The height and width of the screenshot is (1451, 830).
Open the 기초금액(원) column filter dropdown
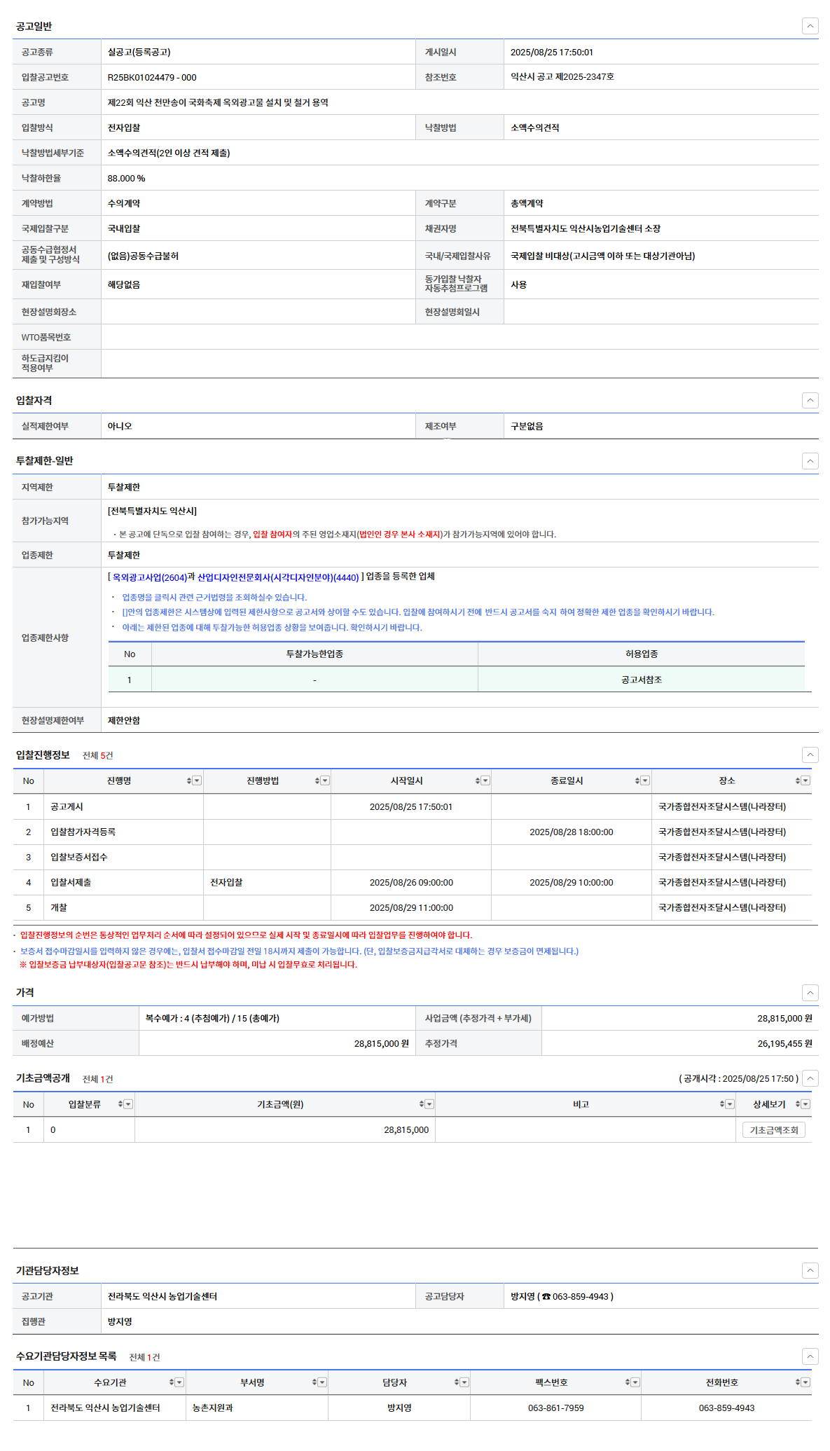point(429,1104)
